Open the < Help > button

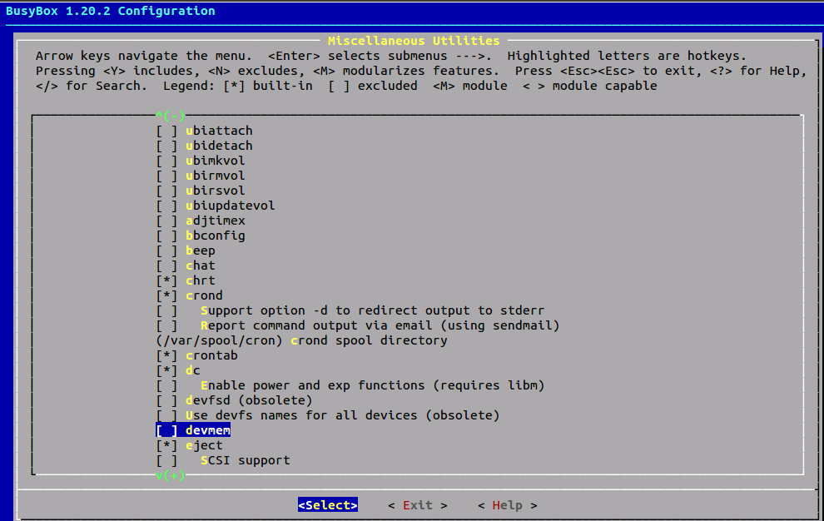(x=508, y=505)
